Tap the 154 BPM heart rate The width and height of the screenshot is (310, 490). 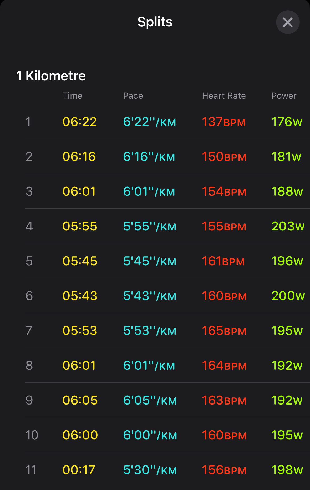tap(224, 191)
